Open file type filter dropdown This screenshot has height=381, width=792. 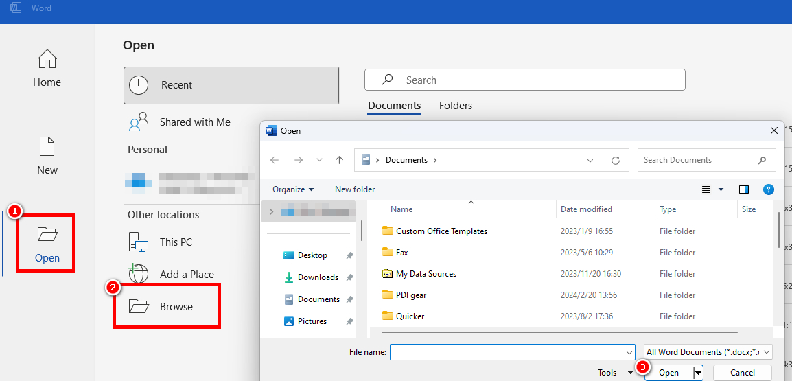pos(708,351)
